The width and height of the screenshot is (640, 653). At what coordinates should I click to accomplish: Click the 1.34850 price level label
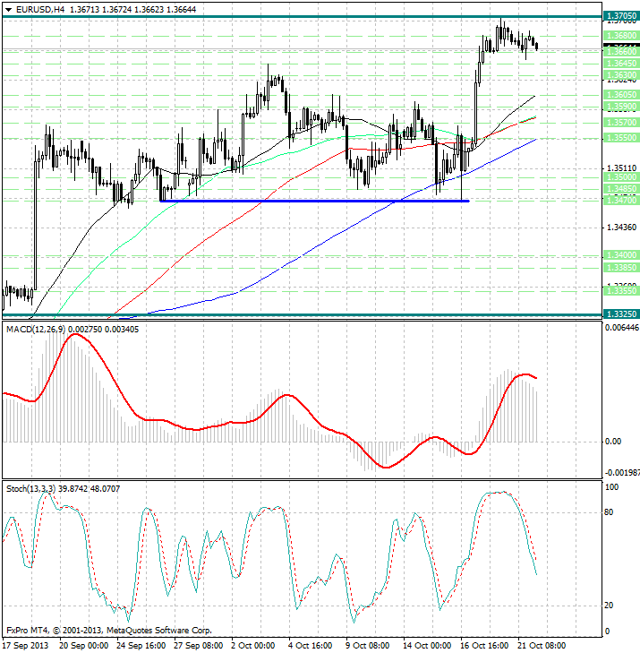point(621,189)
